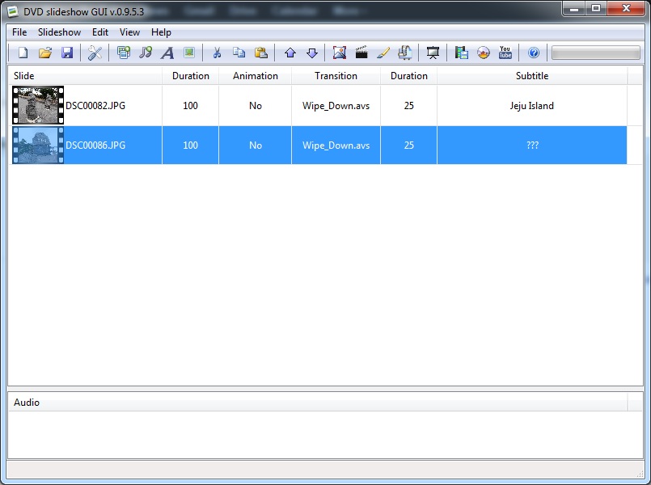Click the DSC00082.JPG file name
Viewport: 651px width, 485px height.
95,105
